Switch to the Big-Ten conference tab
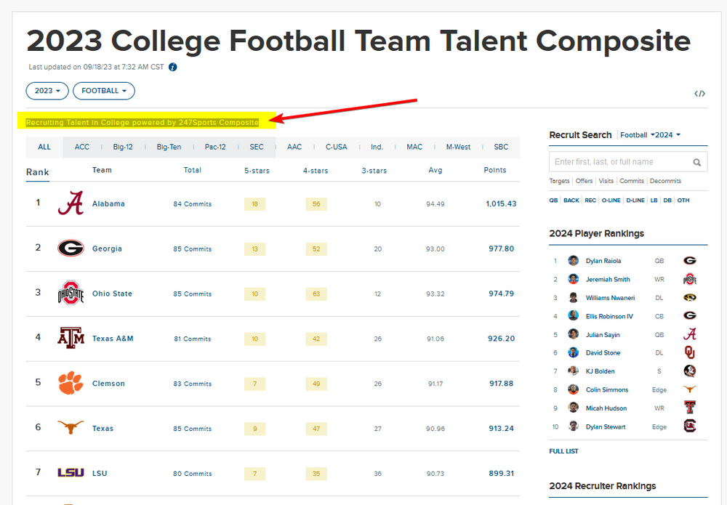This screenshot has height=505, width=727. point(169,147)
